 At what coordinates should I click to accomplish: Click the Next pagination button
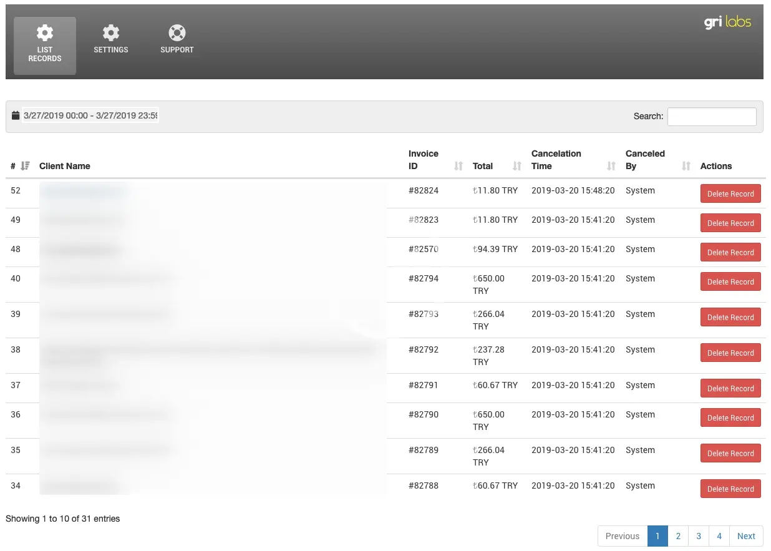click(x=746, y=536)
